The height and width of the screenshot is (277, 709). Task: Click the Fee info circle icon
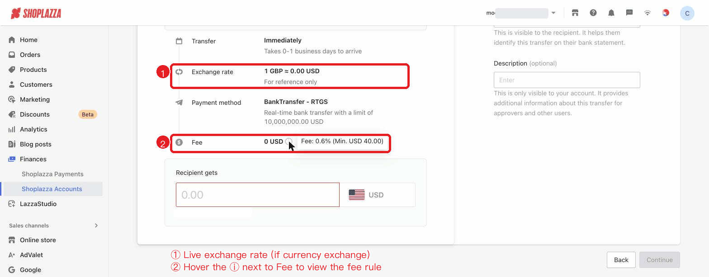(289, 142)
